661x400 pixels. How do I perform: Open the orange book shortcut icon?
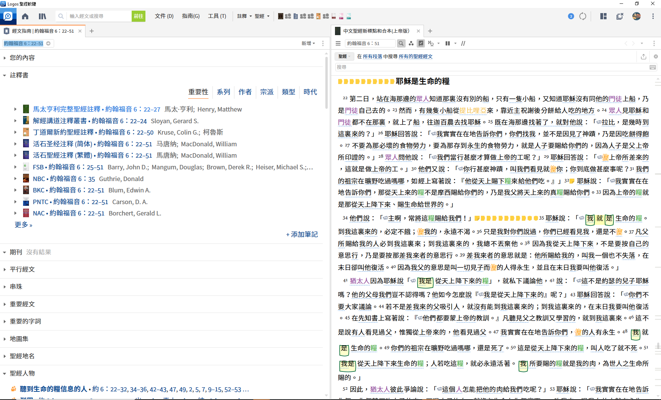318,16
